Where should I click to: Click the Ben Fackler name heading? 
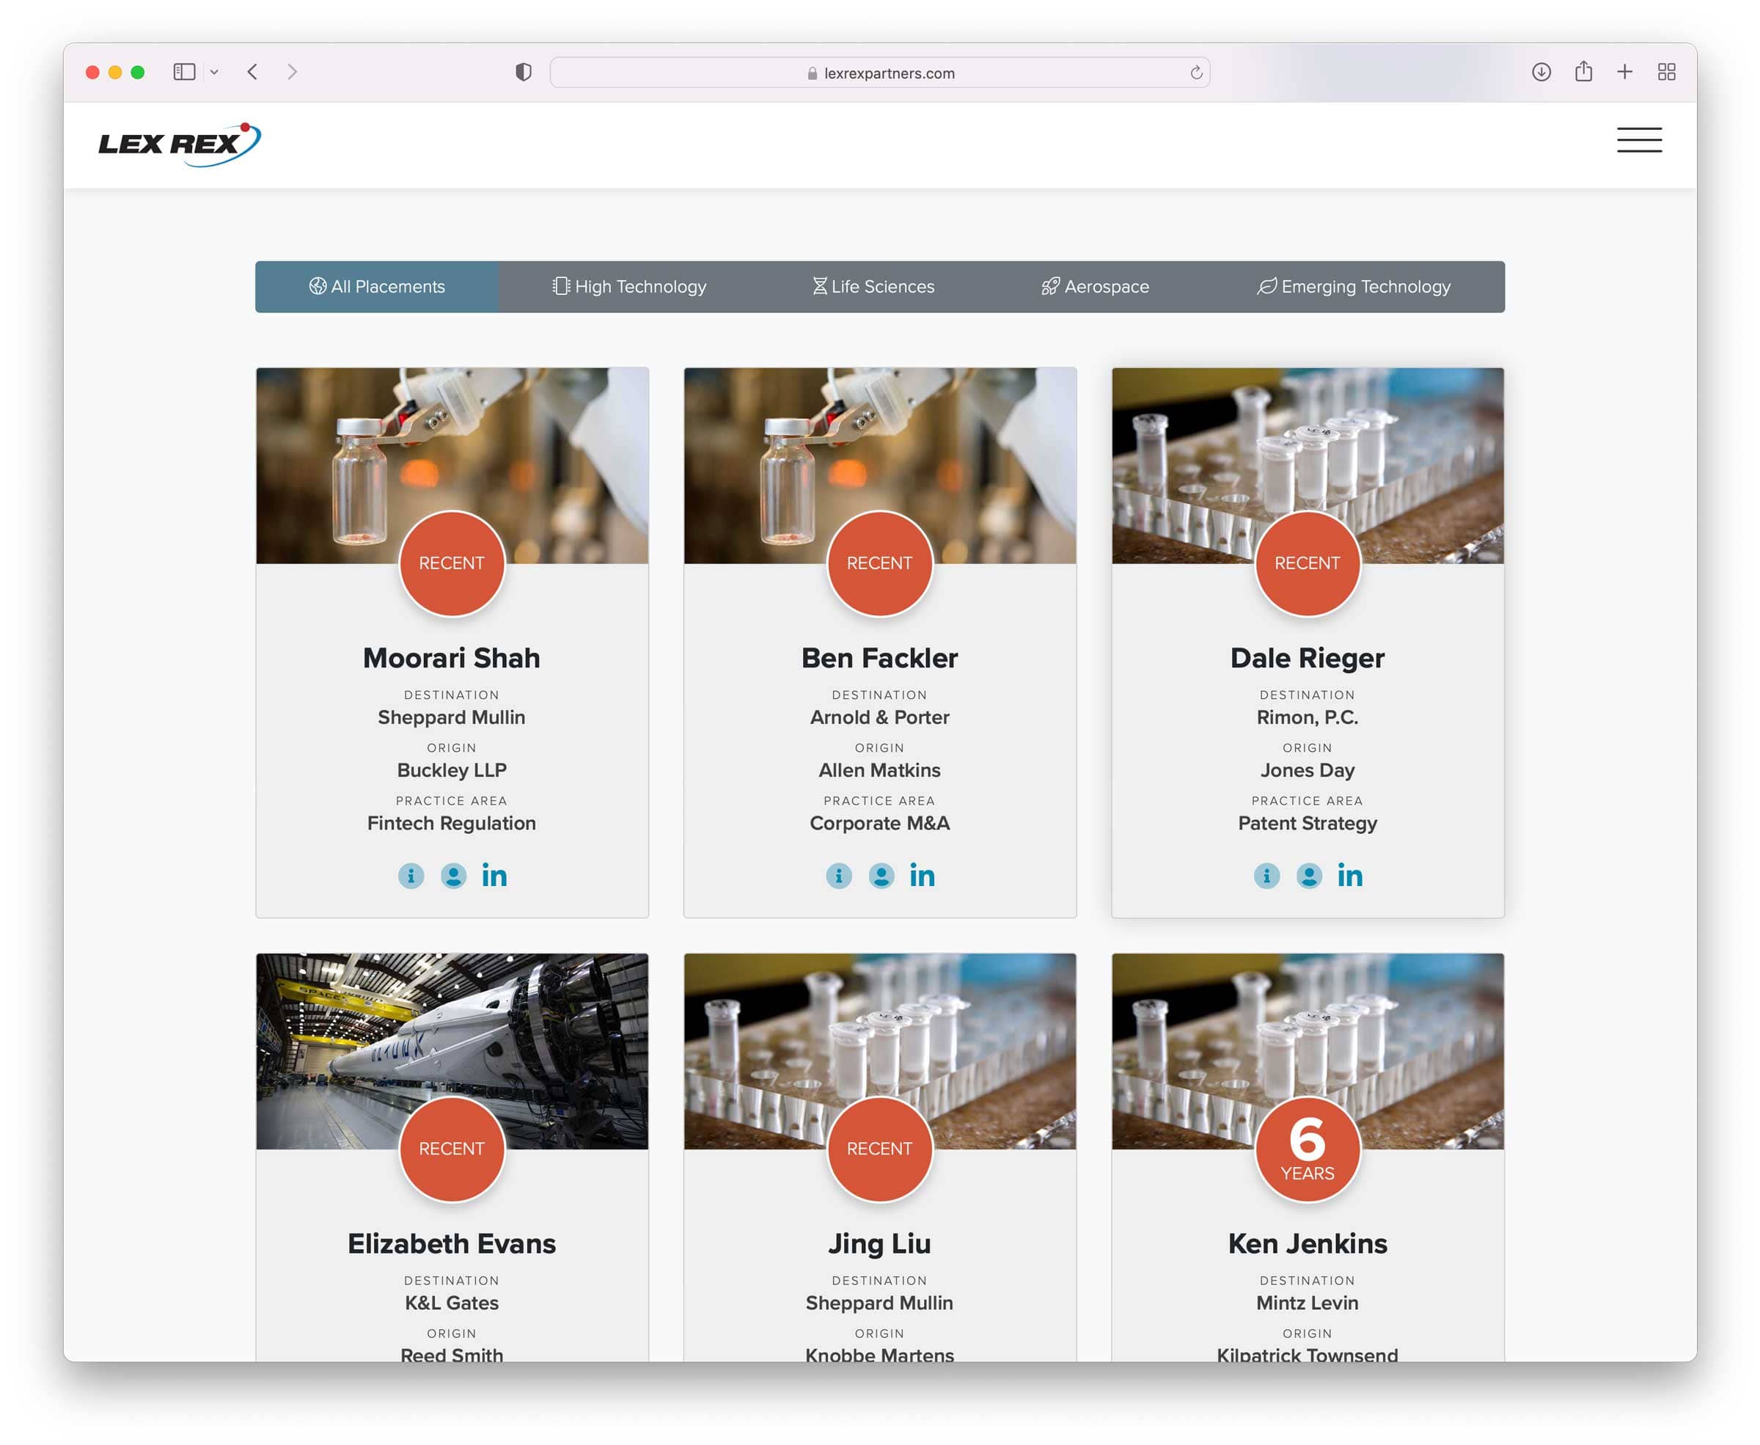point(879,657)
